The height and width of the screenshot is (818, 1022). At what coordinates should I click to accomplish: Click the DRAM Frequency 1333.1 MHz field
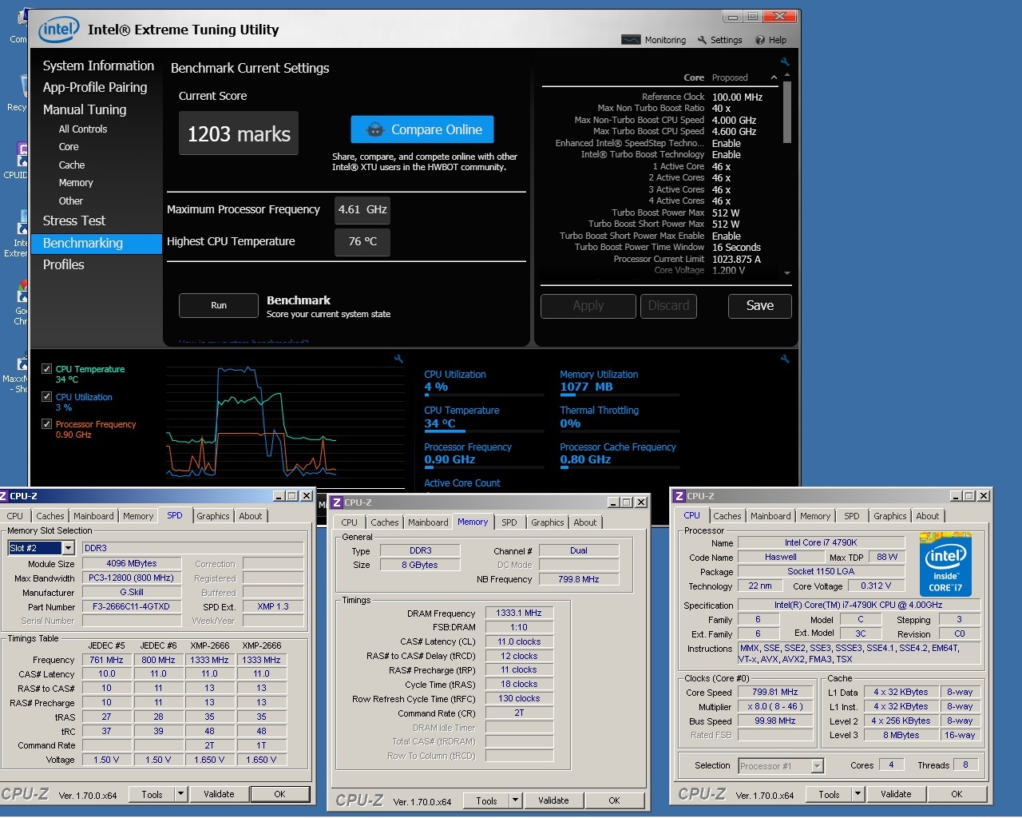519,613
